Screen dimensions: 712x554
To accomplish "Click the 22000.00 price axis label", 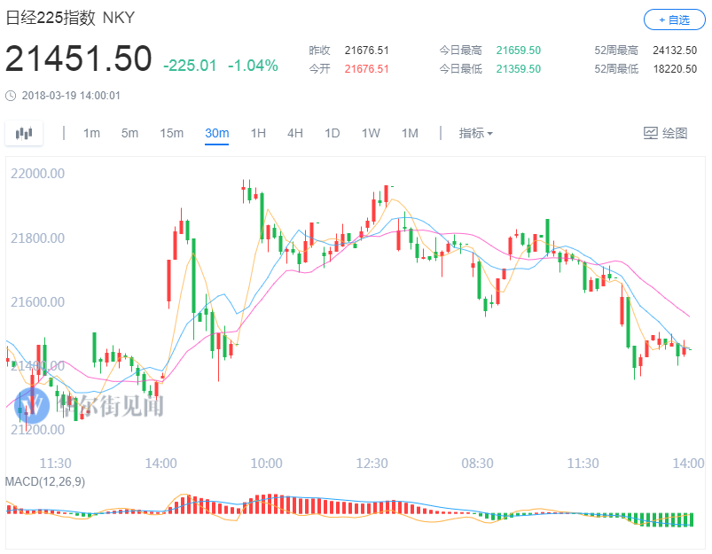I will pos(38,174).
